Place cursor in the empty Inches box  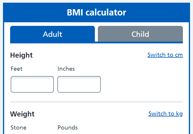click(79, 84)
